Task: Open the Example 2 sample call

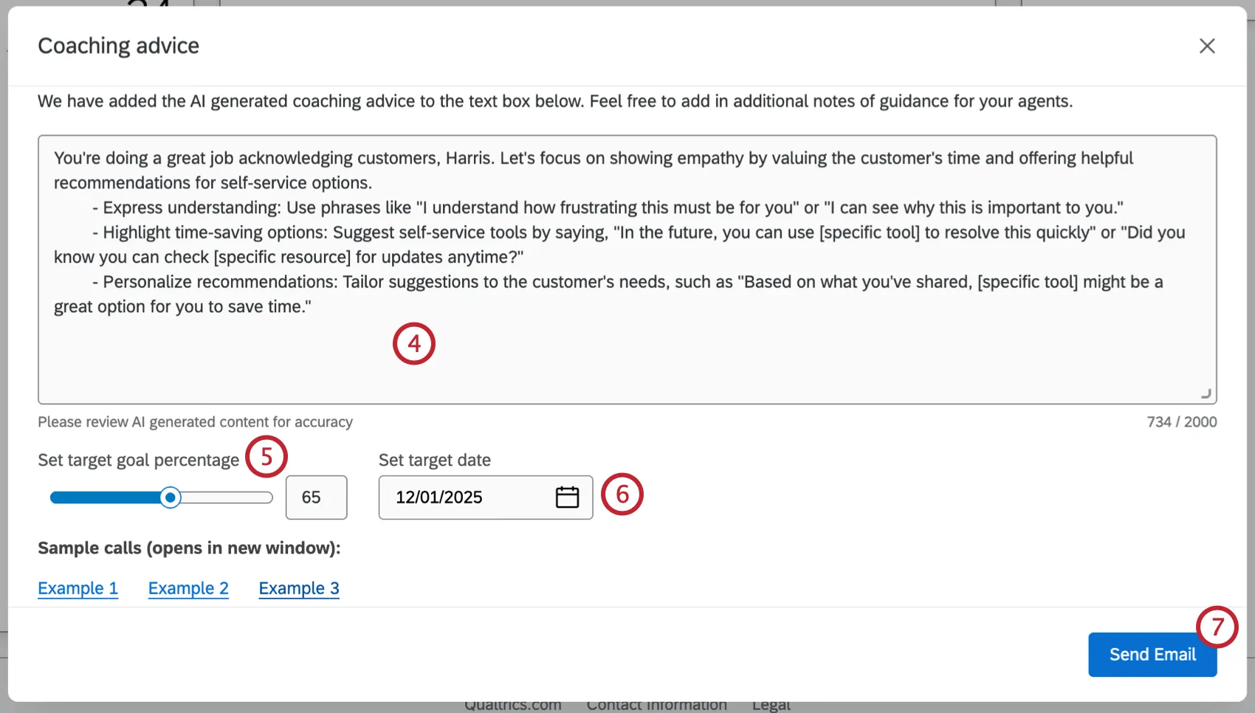Action: [x=188, y=588]
